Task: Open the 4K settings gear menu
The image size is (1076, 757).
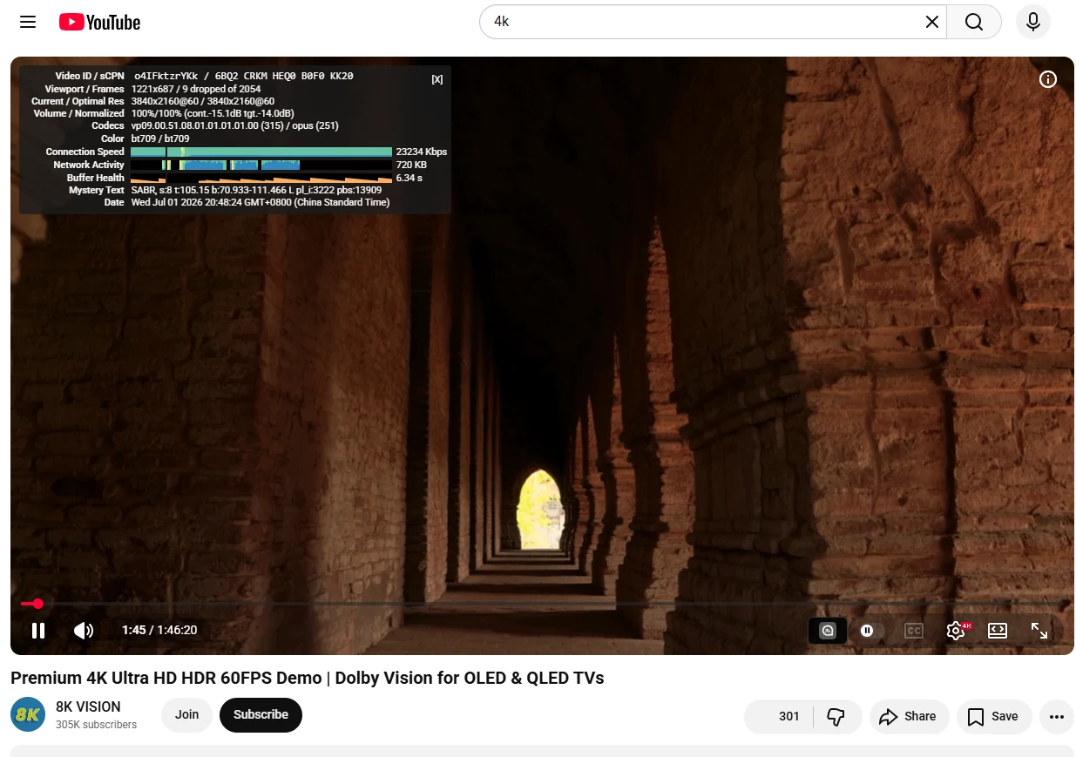Action: coord(957,630)
